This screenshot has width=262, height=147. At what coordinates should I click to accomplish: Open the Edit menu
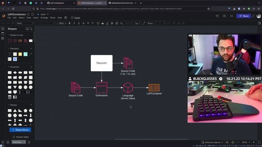(x=15, y=18)
